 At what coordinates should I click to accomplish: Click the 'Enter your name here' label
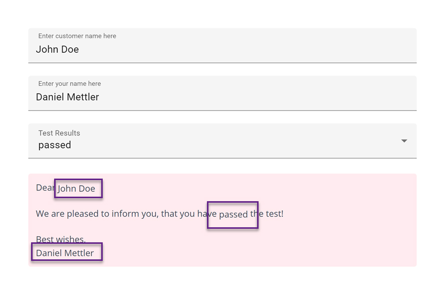coord(69,83)
